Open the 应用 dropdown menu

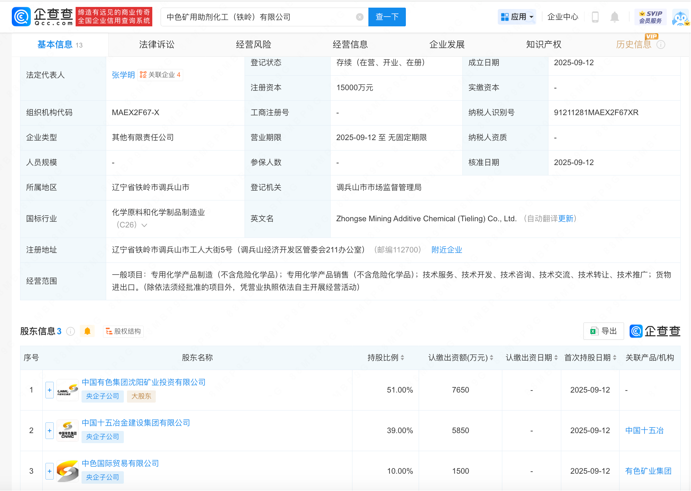(517, 17)
